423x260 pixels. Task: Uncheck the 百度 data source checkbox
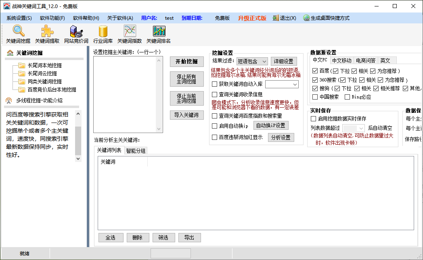coord(315,71)
